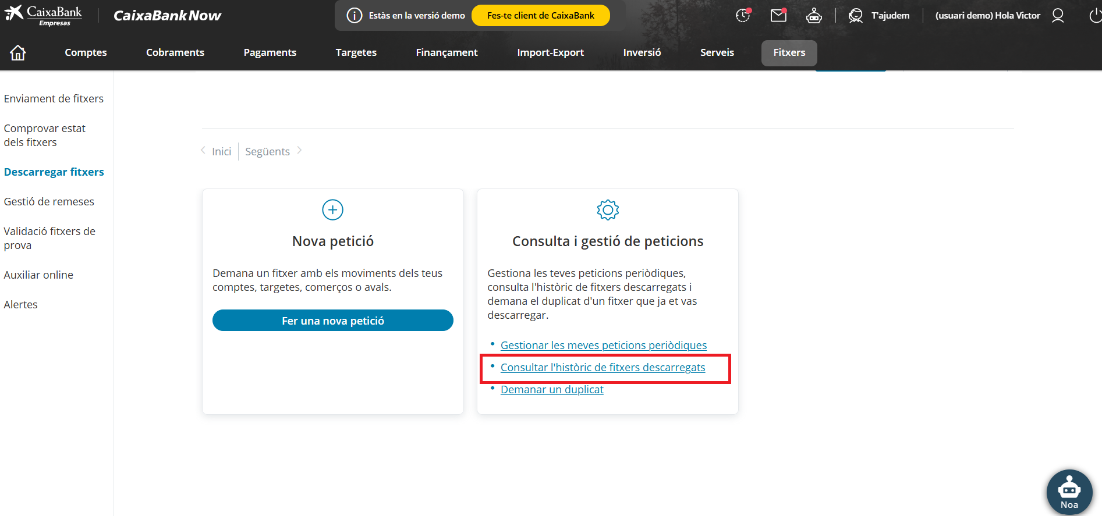Go back to Inici with left chevron
Screen dimensions: 1102x516
(x=217, y=151)
